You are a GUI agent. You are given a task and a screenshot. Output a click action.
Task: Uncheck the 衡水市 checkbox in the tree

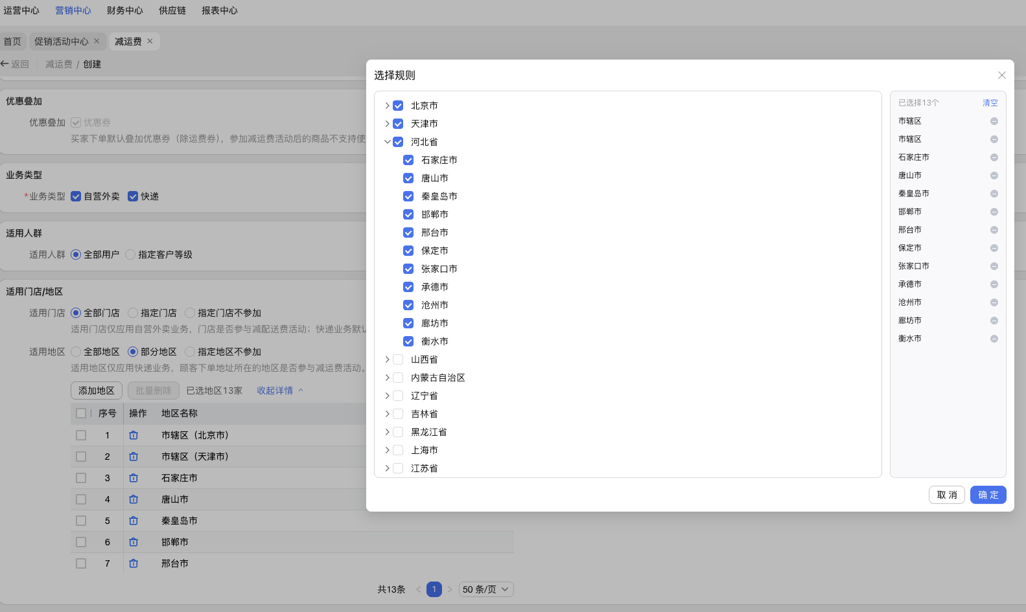408,341
